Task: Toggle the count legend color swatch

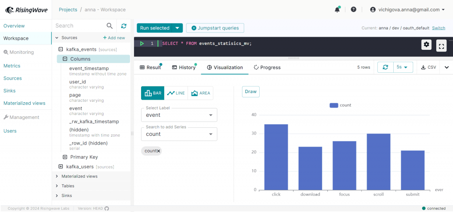Action: 334,105
